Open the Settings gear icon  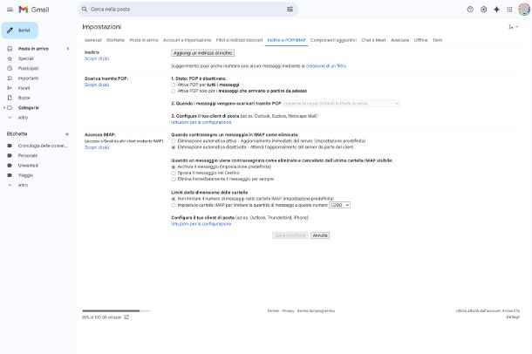(x=483, y=10)
